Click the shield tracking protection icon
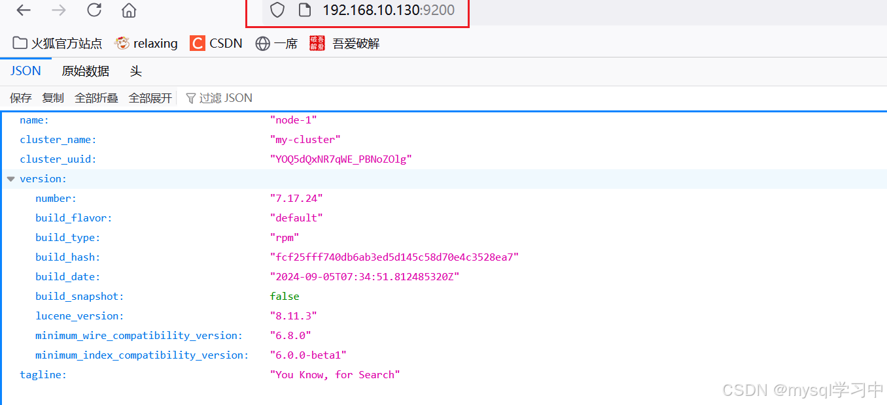 (x=277, y=10)
